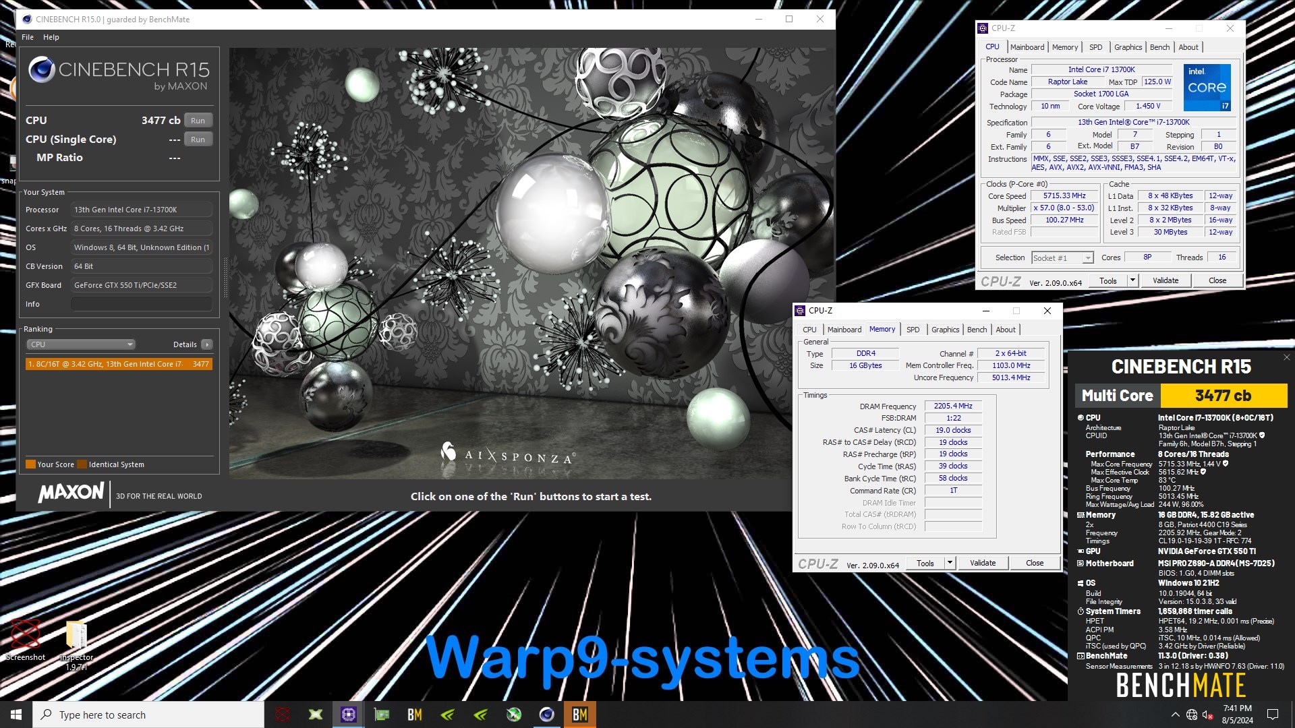Click the System Timers clock icon in BenchMate
The image size is (1295, 728).
[1081, 612]
